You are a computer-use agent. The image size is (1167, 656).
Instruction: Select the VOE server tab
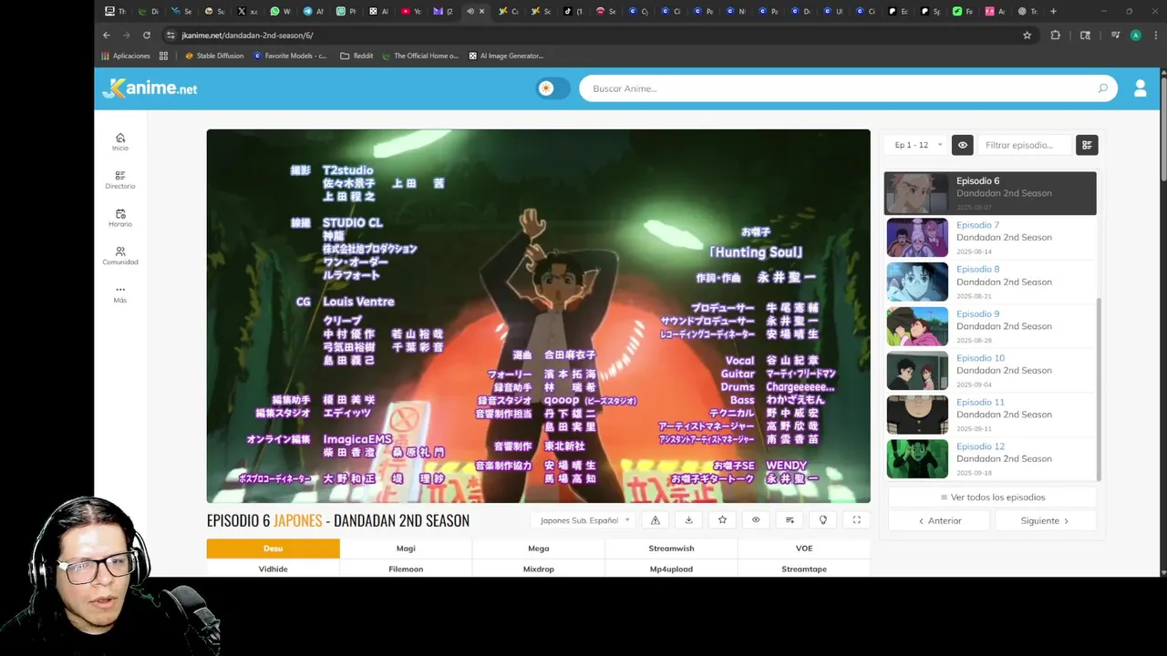(x=804, y=548)
